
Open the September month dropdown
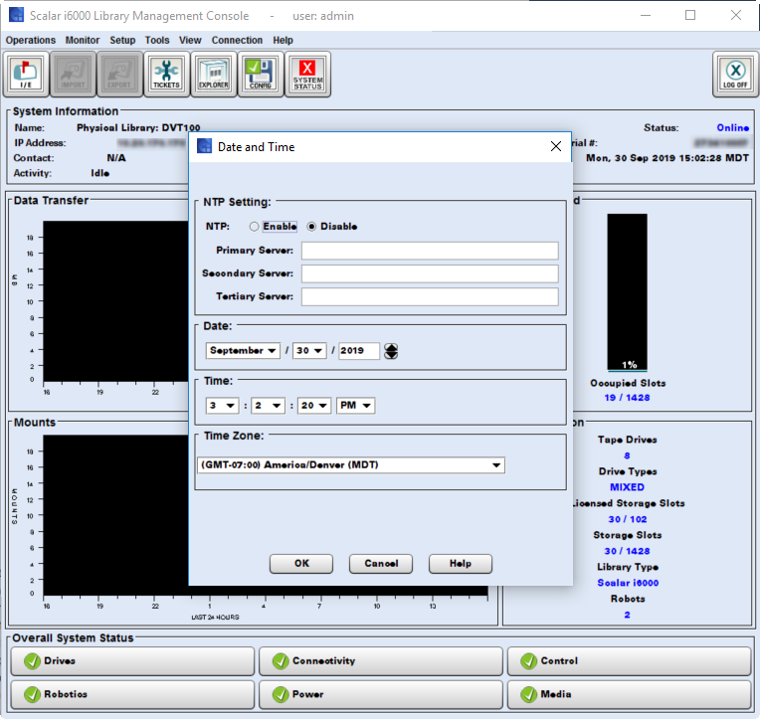[x=243, y=350]
